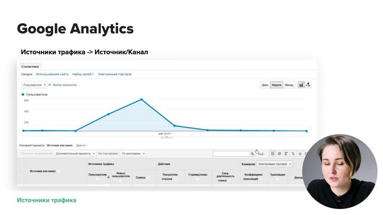Image resolution: width=383 pixels, height=215 pixels.
Task: Switch to motion chart view icon
Action: [308, 85]
